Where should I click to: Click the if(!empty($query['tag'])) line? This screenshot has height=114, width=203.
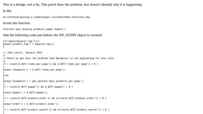tap(21, 41)
